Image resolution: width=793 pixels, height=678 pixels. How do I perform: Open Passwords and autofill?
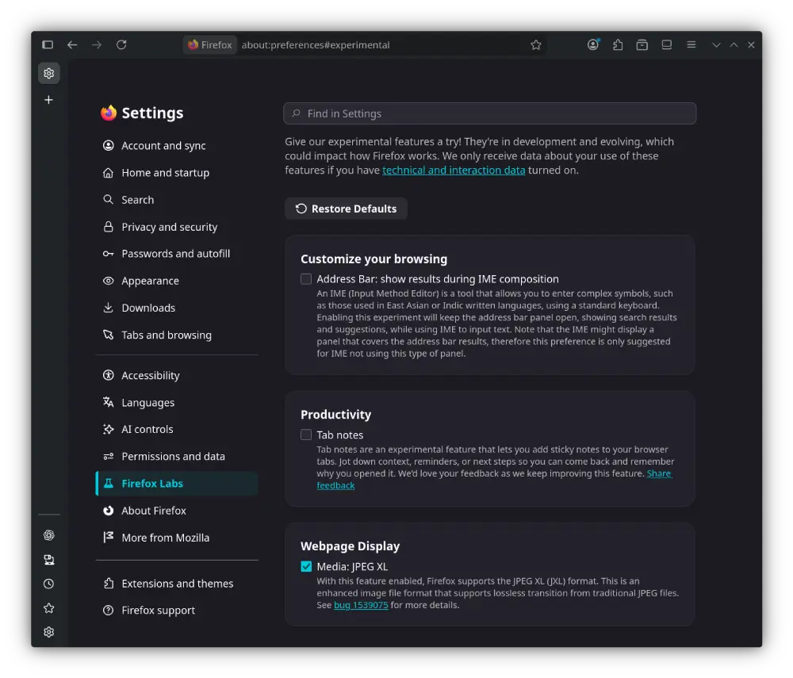pyautogui.click(x=177, y=254)
